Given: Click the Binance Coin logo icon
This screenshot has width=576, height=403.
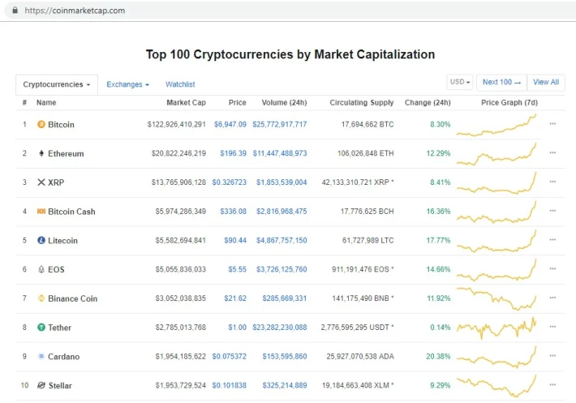Looking at the screenshot, I should tap(41, 298).
